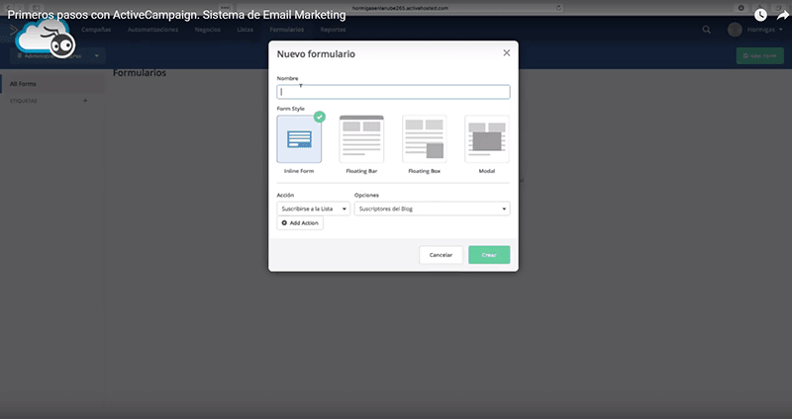Open the Reportes menu
Image resolution: width=792 pixels, height=419 pixels.
(333, 30)
